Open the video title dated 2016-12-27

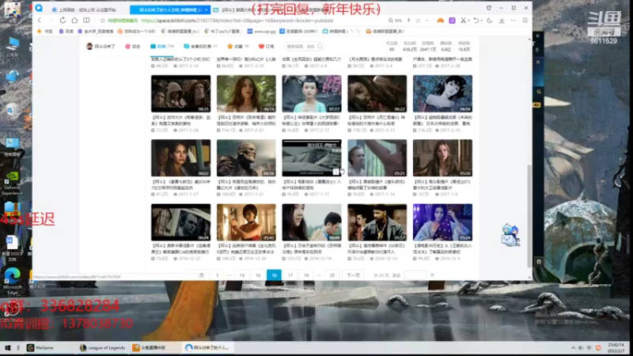coord(181,248)
